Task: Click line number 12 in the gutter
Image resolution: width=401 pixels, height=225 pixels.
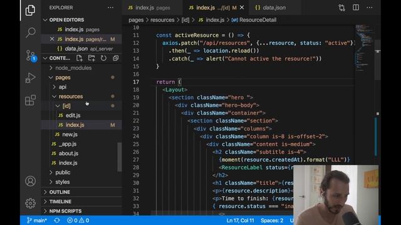Action: [x=136, y=43]
